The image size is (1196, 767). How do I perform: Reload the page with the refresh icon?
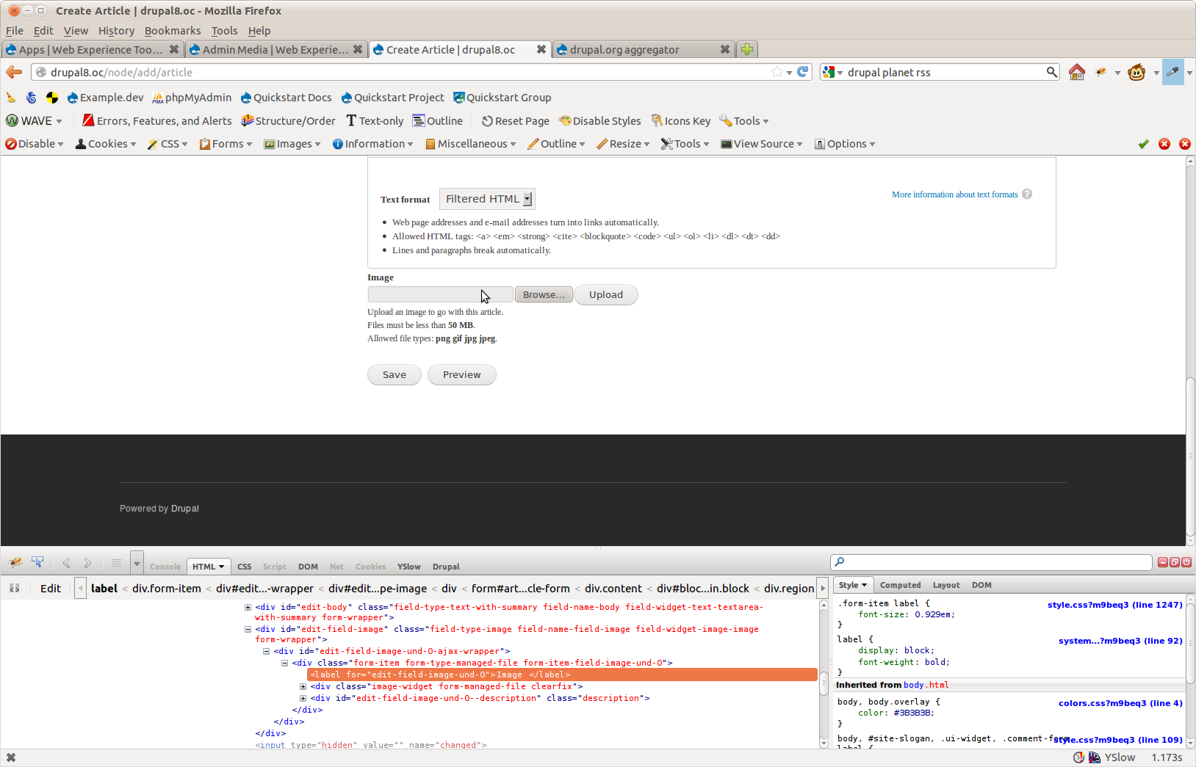click(803, 72)
